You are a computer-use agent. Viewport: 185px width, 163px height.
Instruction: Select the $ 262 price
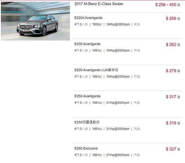click(x=173, y=45)
